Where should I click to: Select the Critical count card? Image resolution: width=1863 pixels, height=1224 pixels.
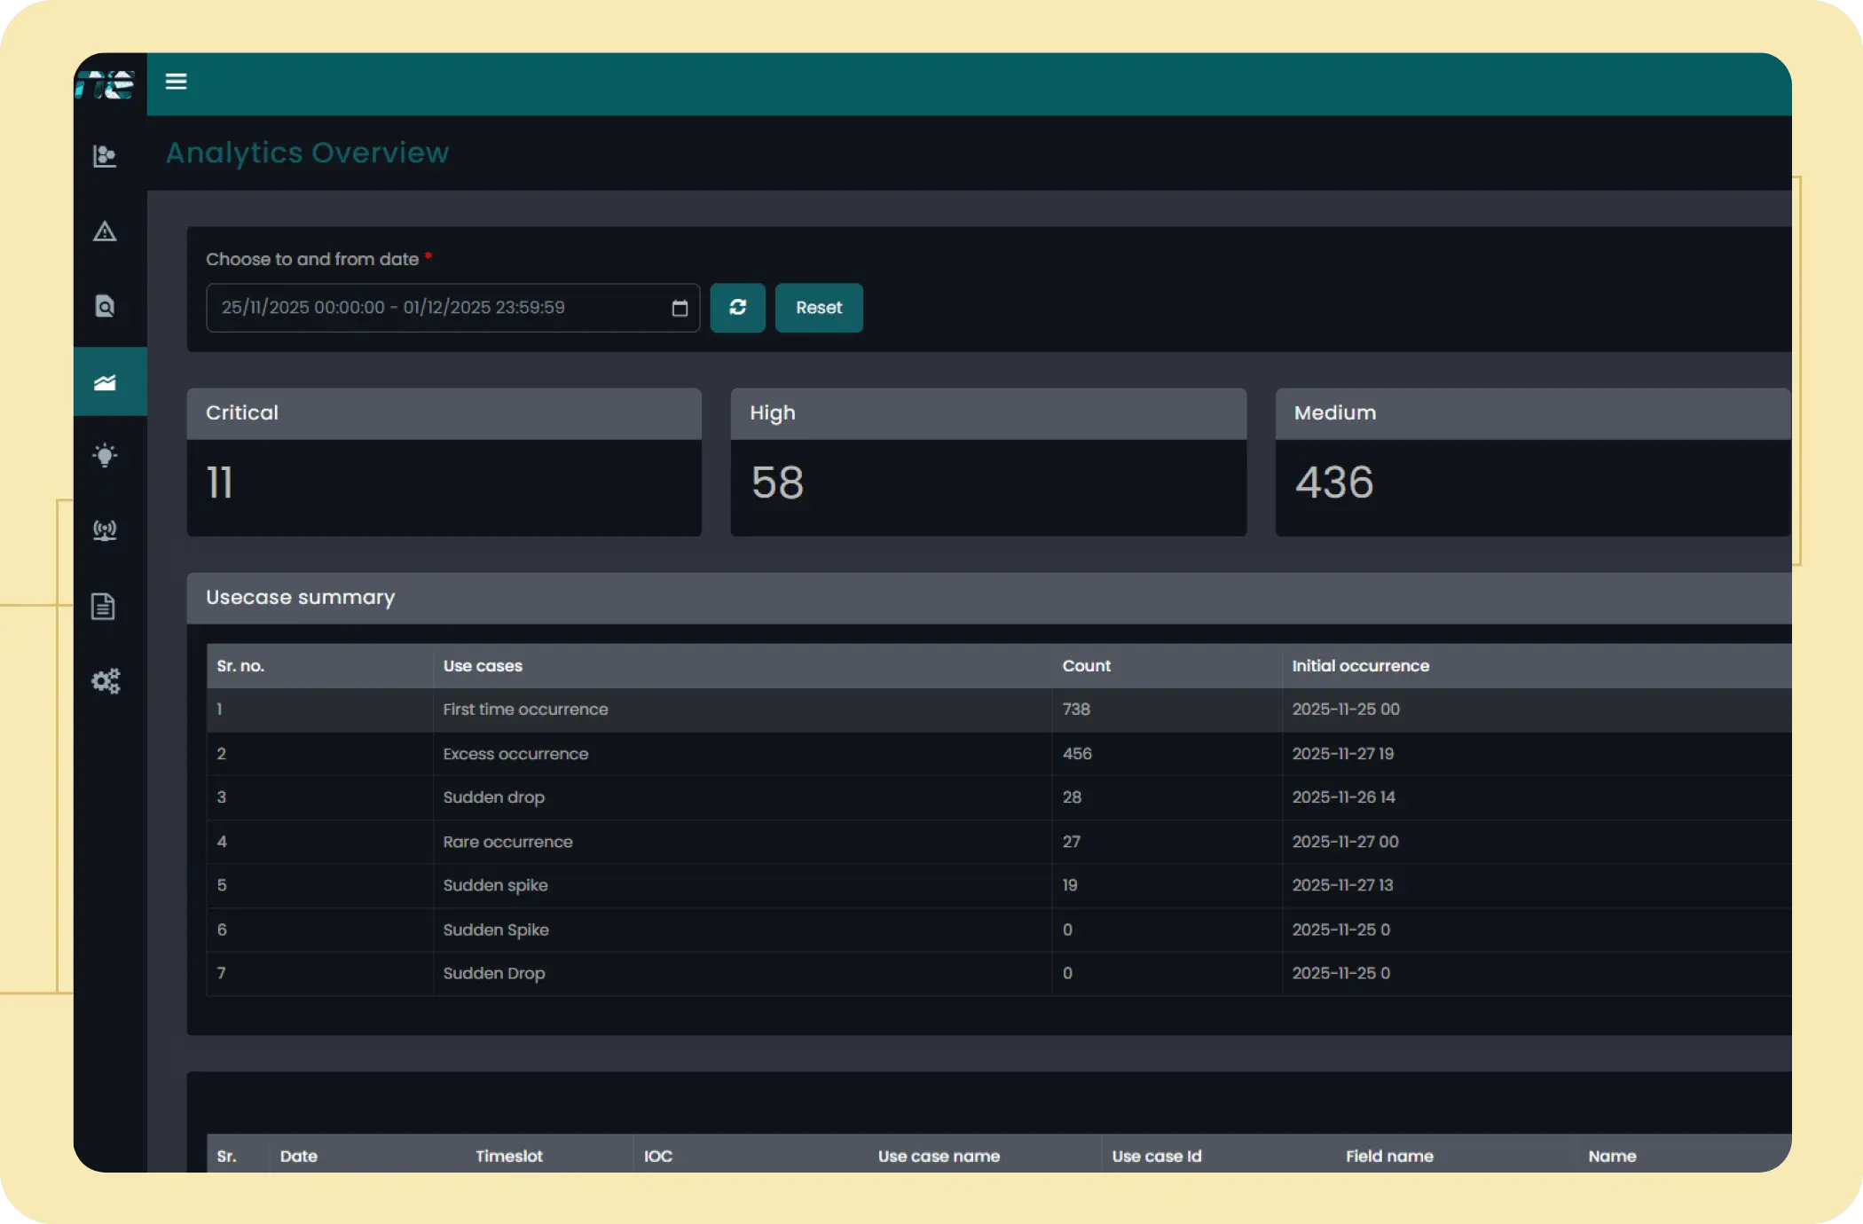point(444,462)
